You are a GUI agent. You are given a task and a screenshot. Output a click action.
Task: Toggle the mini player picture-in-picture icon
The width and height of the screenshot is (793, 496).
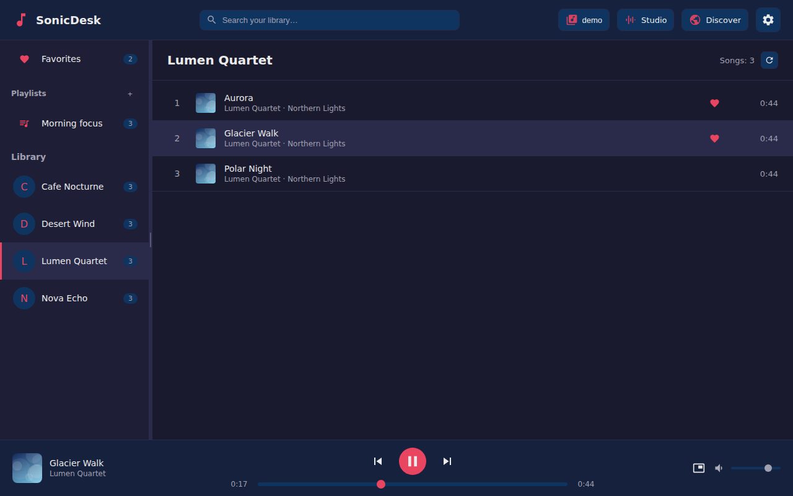pyautogui.click(x=699, y=468)
